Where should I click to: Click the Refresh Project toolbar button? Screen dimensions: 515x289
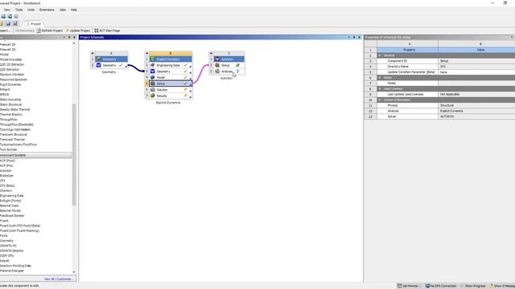(x=50, y=31)
